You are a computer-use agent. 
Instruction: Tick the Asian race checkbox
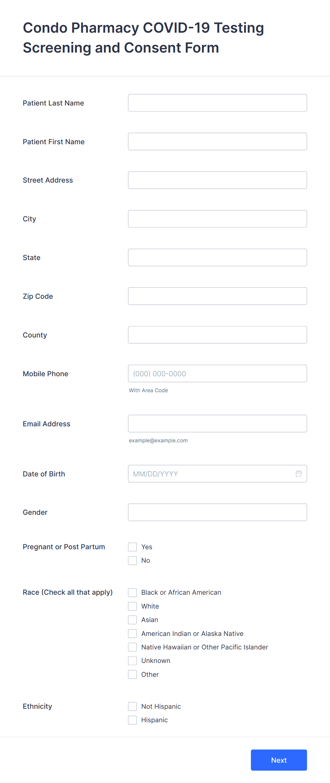[132, 620]
